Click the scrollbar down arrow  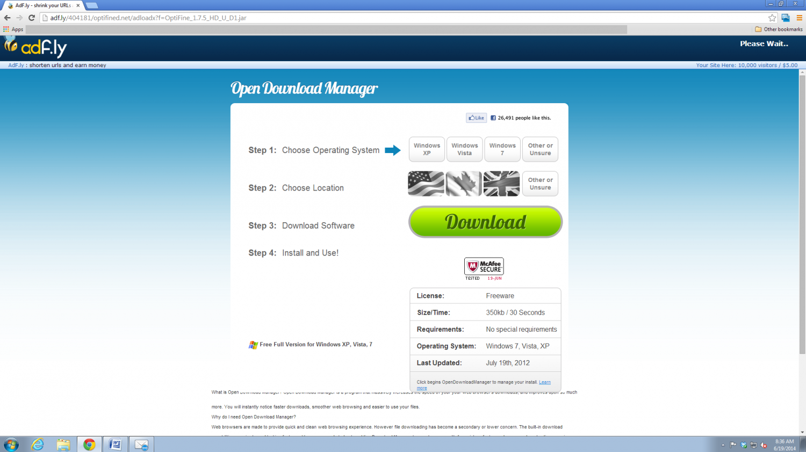point(802,432)
